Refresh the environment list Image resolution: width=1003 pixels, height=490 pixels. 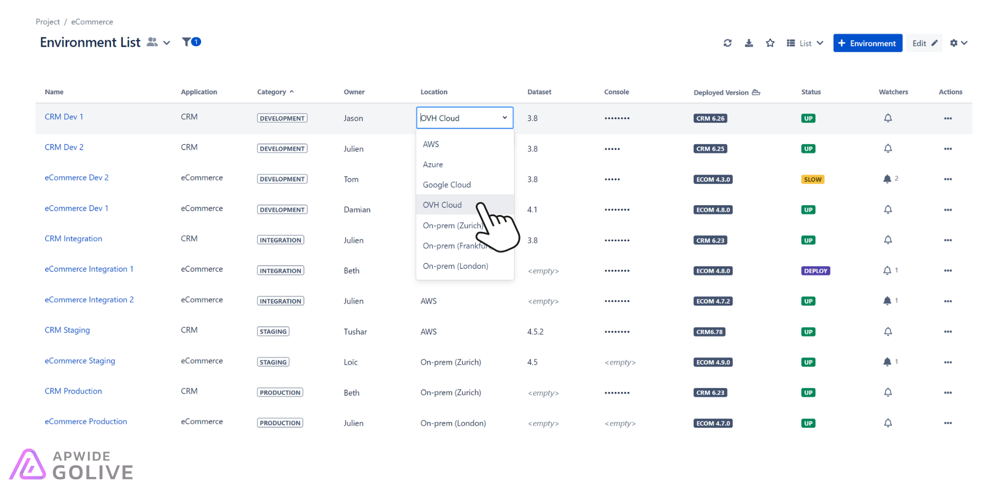(x=727, y=42)
